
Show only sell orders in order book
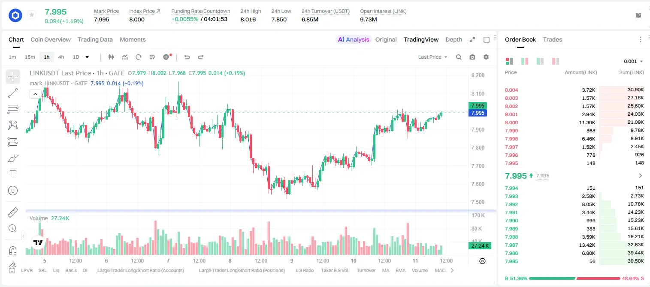(555, 61)
